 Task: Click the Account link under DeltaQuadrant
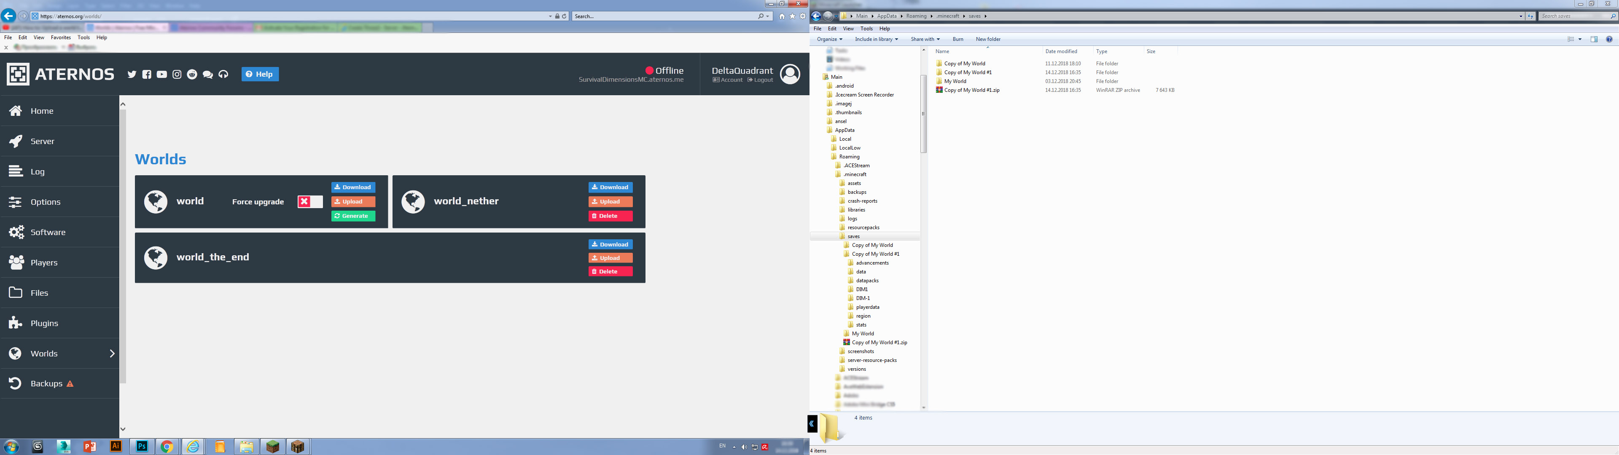tap(728, 80)
